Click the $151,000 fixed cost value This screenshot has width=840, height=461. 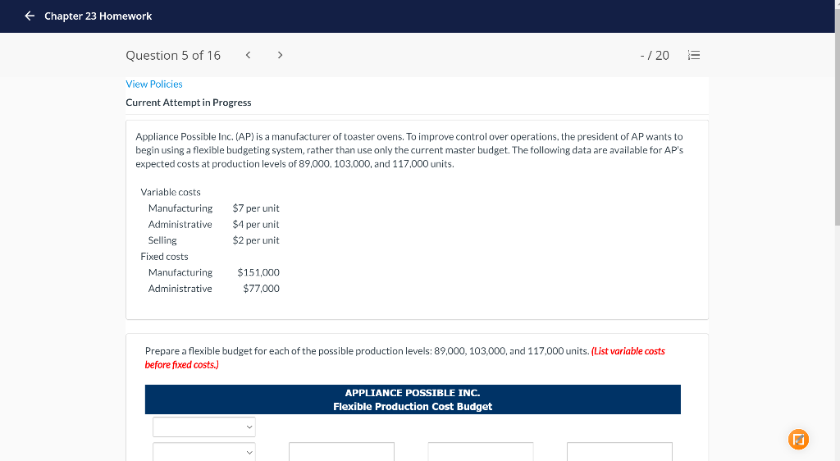click(x=258, y=272)
